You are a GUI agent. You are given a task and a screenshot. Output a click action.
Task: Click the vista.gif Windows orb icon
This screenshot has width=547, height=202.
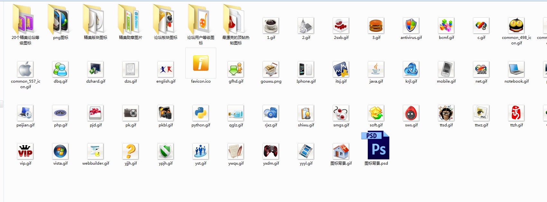coord(60,151)
